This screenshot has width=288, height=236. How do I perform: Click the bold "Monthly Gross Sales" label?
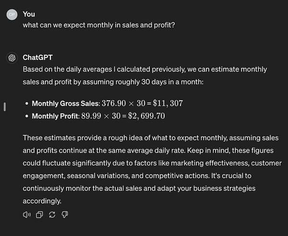[65, 104]
